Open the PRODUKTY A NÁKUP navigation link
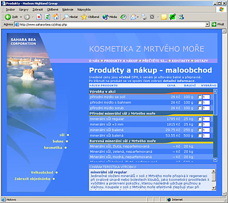 tap(121, 61)
